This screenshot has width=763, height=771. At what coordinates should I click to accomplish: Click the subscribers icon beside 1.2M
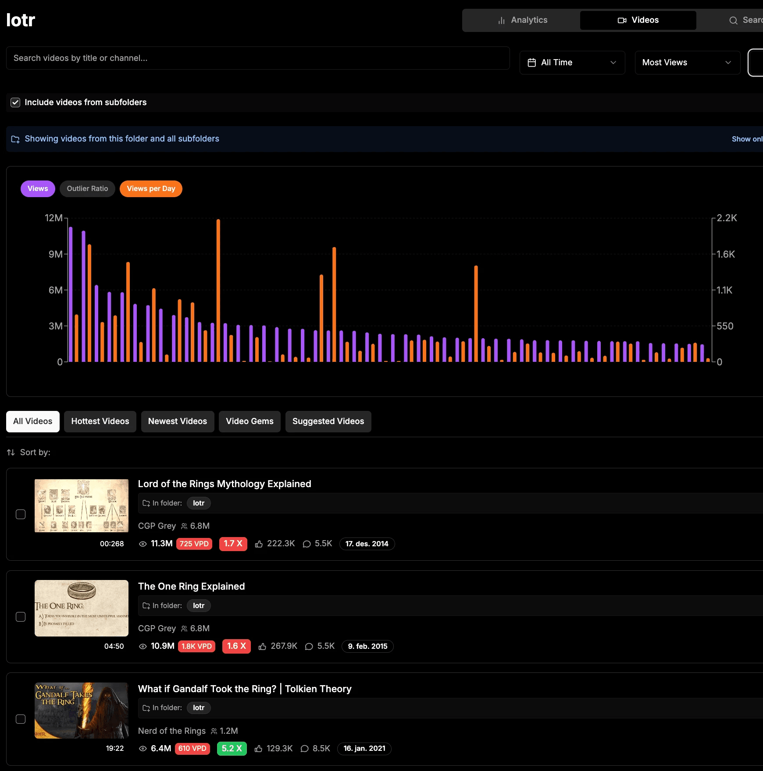click(214, 731)
